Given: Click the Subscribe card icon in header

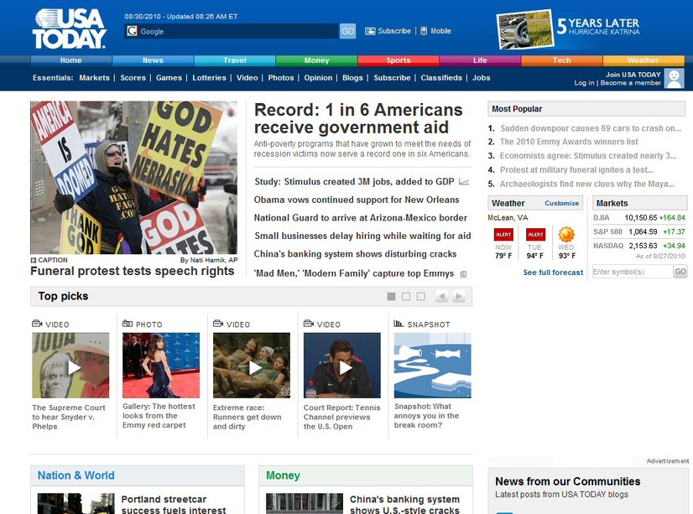Looking at the screenshot, I should 370,31.
